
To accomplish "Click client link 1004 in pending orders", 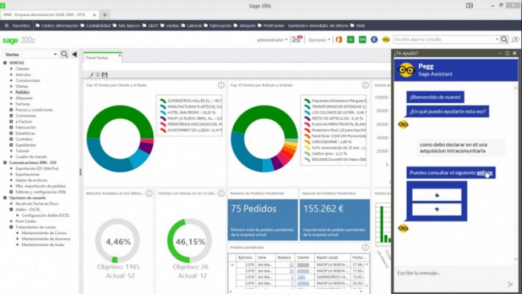I will coord(301,277).
